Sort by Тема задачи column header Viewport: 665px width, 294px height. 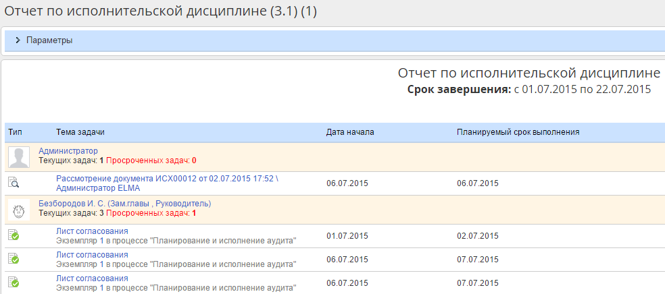tap(80, 132)
